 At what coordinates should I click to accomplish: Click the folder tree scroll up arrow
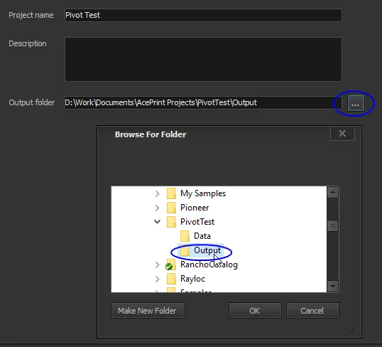[332, 193]
